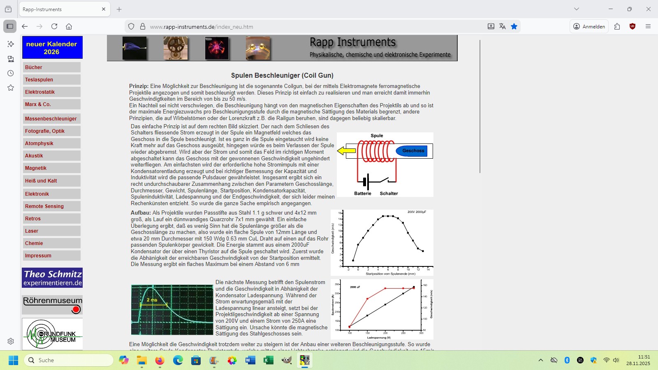Click the Anmelden sign-in button
This screenshot has height=370, width=658.
point(589,26)
